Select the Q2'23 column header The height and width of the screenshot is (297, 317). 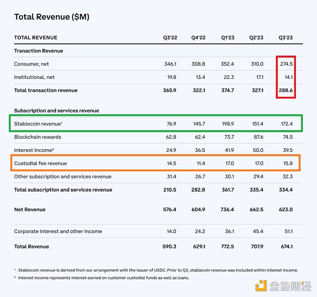[257, 38]
